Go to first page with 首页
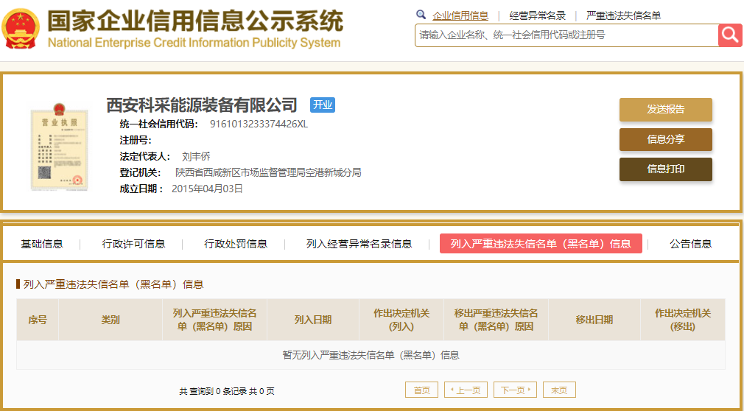 (422, 390)
